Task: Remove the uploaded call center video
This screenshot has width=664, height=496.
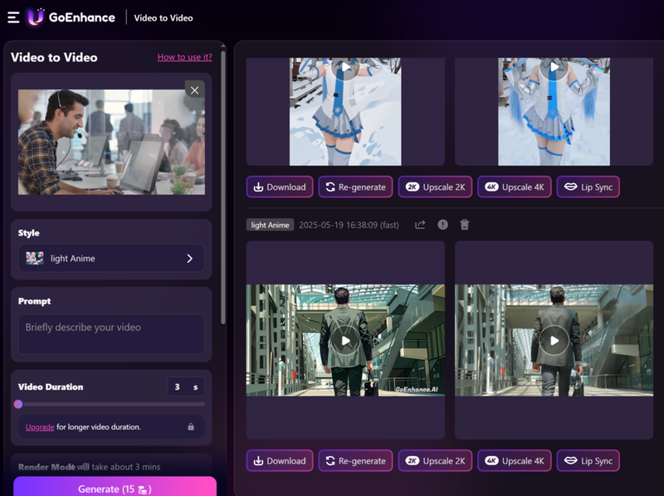Action: pyautogui.click(x=194, y=90)
